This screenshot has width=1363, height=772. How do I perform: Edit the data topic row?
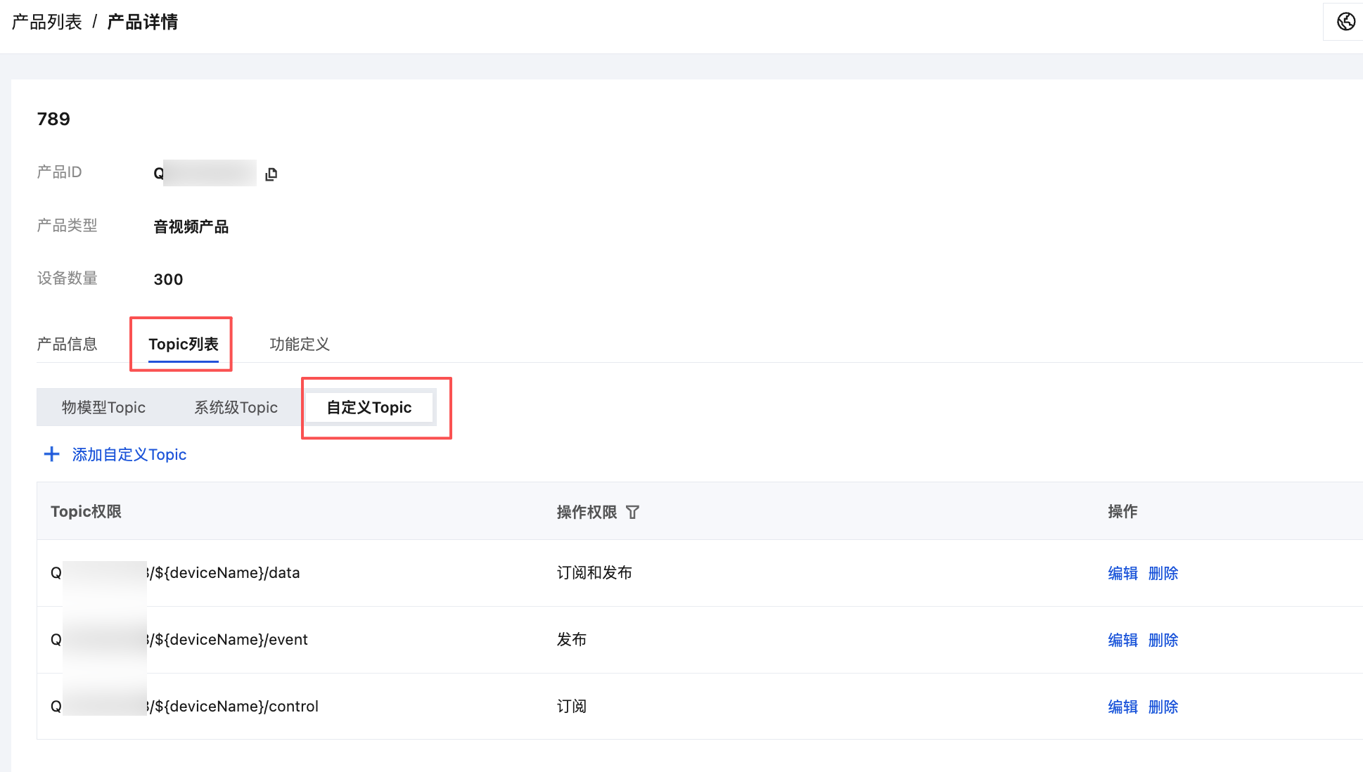[x=1122, y=573]
